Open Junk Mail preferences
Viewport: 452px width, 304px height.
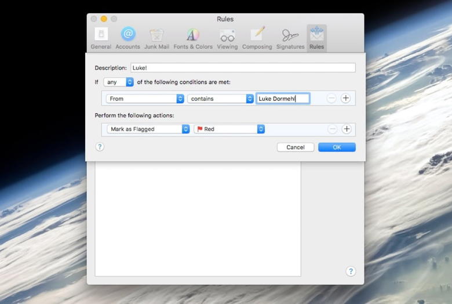(156, 38)
